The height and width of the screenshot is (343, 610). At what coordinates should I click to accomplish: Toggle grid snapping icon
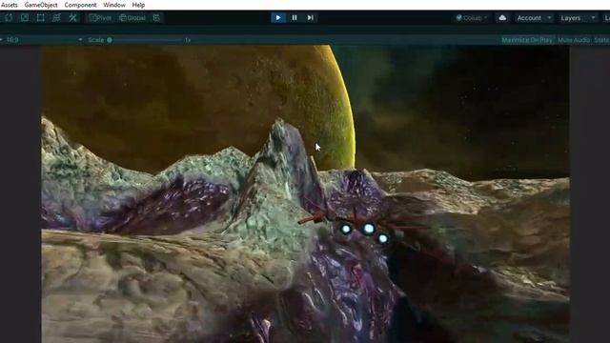[156, 18]
